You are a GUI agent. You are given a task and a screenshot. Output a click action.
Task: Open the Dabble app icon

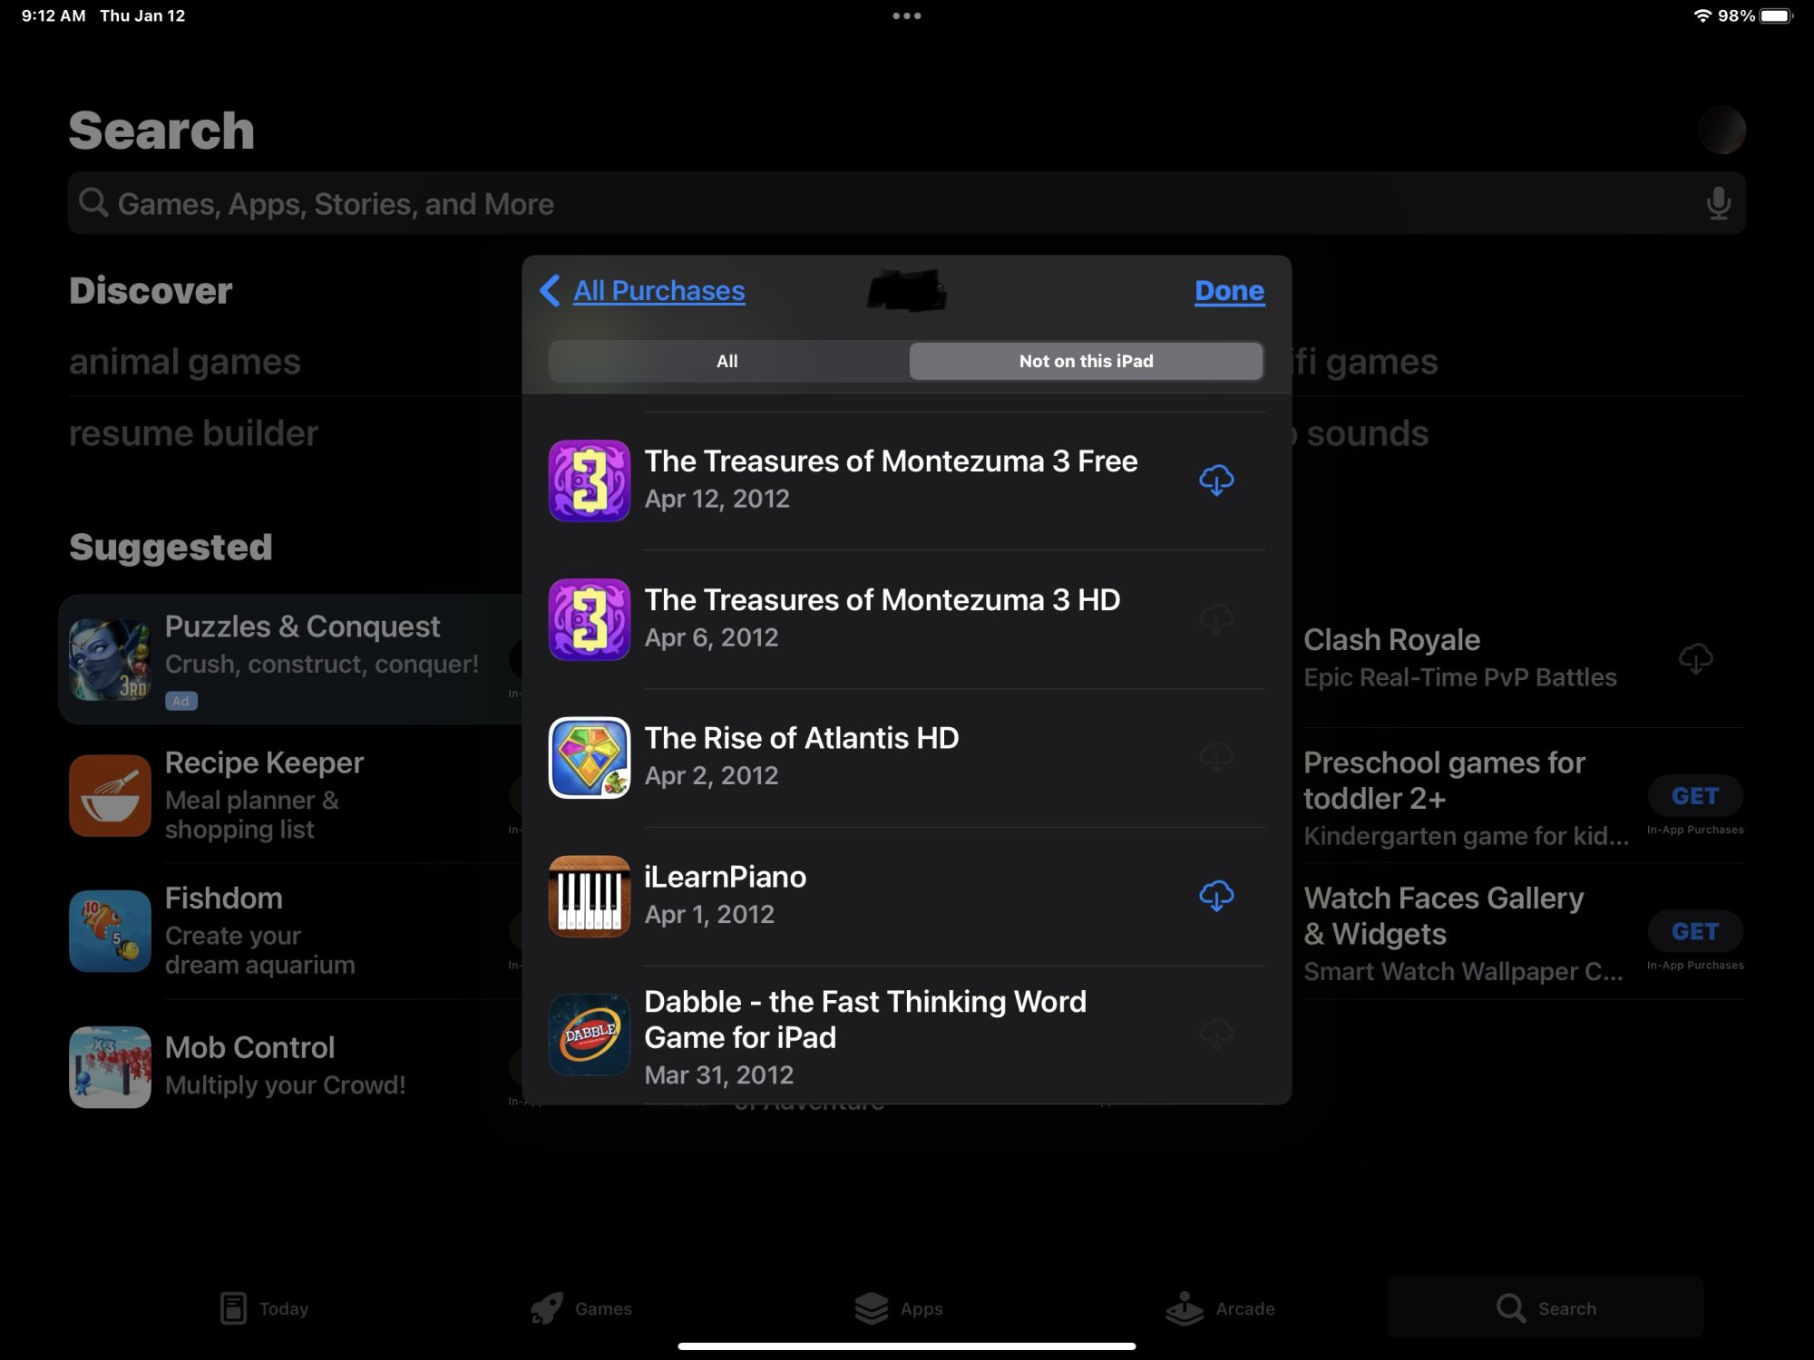[x=590, y=1035]
